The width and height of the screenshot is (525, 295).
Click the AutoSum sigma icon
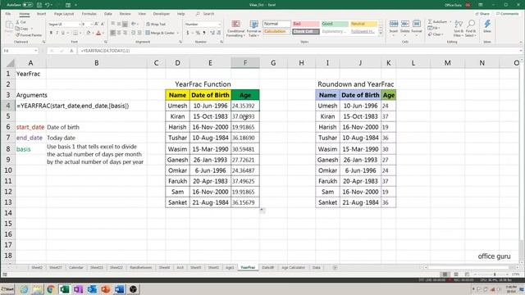(x=430, y=22)
